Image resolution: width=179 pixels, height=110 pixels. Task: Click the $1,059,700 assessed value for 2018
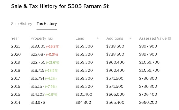tap(149, 70)
